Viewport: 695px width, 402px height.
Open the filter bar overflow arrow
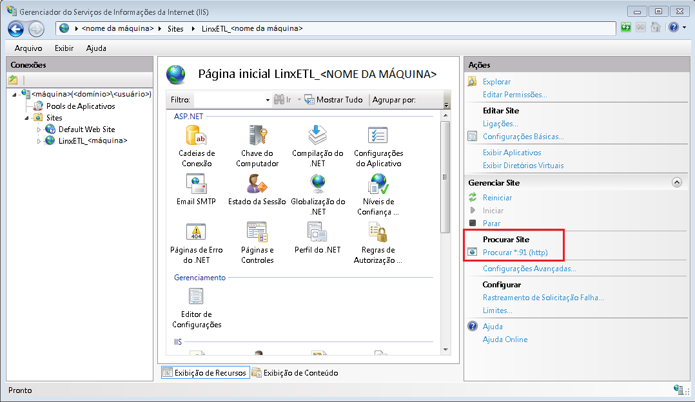coord(446,105)
